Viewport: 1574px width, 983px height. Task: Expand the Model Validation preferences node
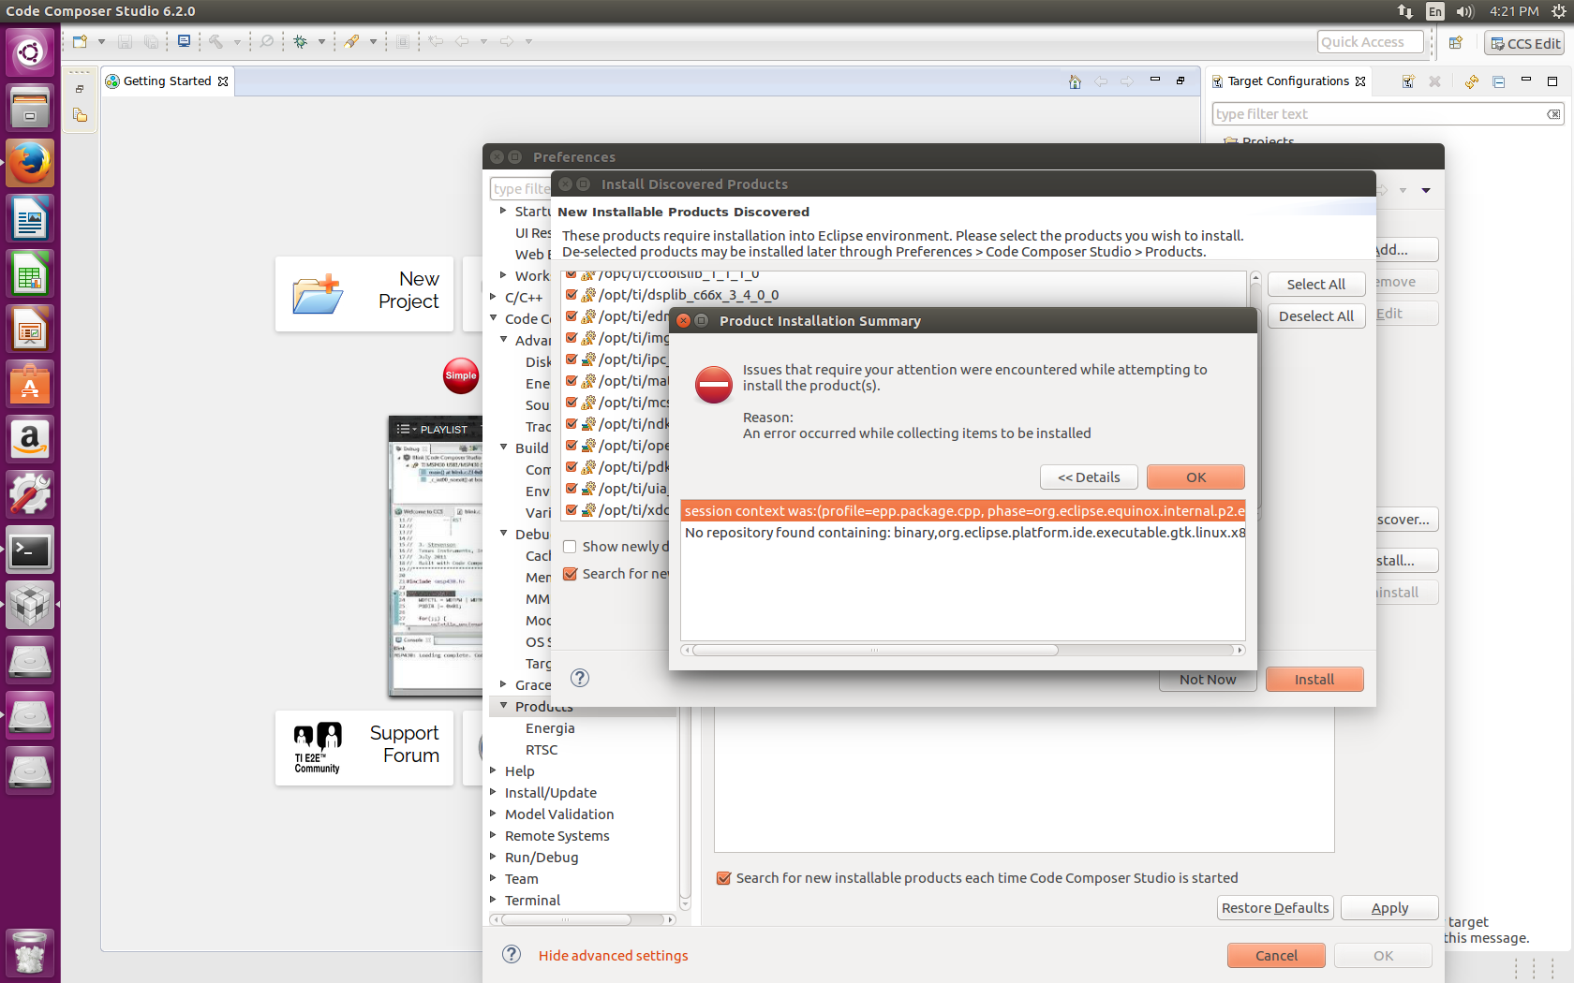pyautogui.click(x=493, y=814)
